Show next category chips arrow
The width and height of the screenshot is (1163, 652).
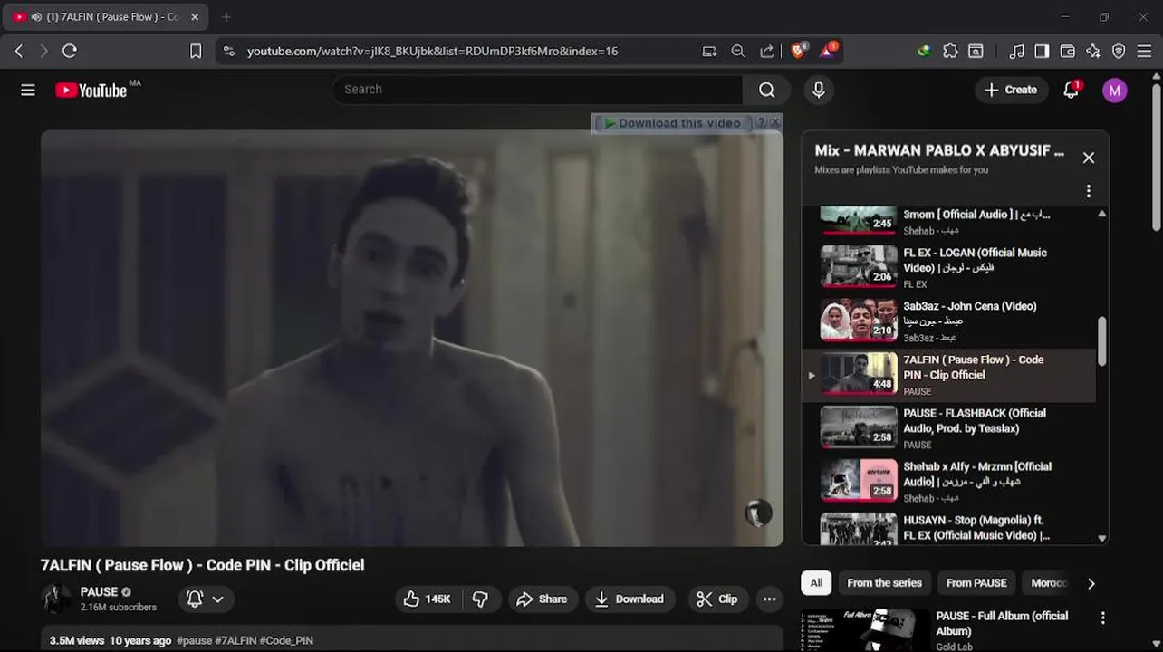[1091, 583]
